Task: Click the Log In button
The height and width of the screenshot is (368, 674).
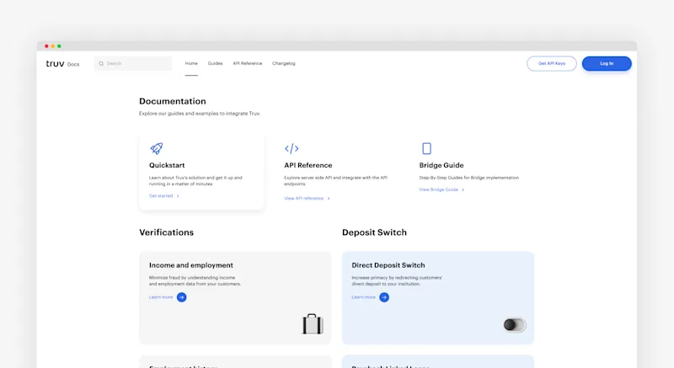Action: point(607,63)
